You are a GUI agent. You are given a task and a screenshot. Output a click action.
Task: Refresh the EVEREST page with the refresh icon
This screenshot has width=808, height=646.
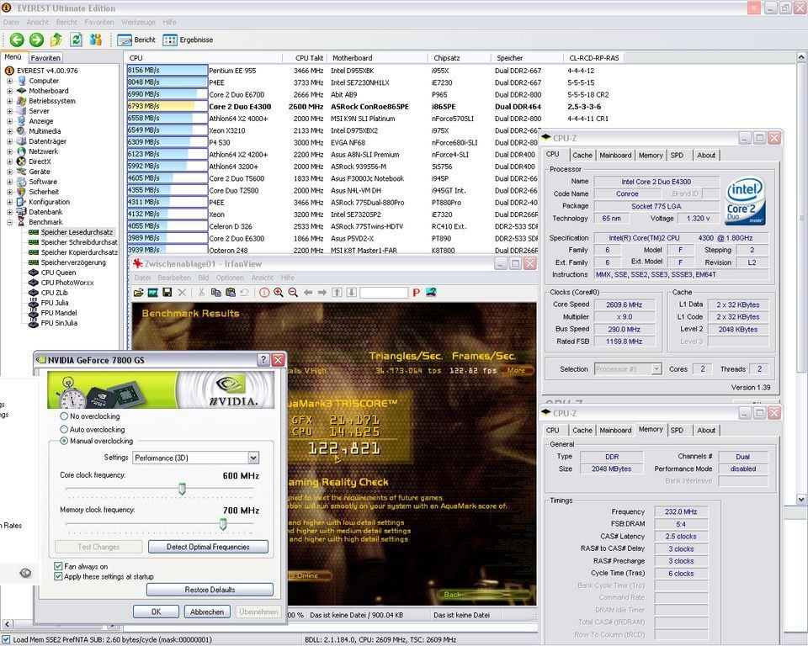(x=76, y=40)
